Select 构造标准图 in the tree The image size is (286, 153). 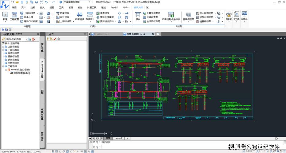13,53
